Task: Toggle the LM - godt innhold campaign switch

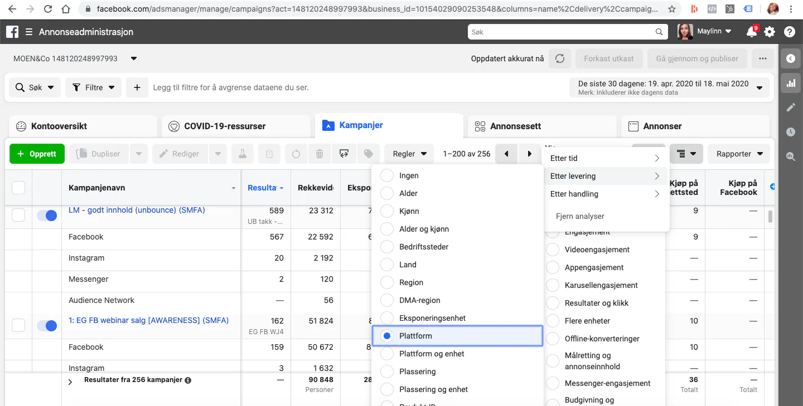Action: point(47,216)
